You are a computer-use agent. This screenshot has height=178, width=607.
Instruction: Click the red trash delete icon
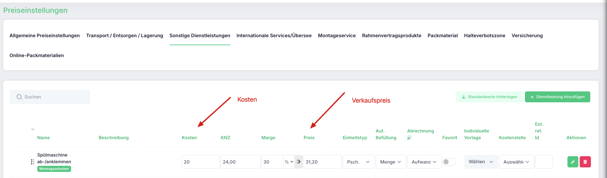(x=585, y=162)
